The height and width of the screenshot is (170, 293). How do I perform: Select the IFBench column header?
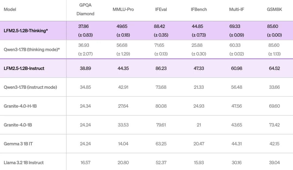click(199, 9)
